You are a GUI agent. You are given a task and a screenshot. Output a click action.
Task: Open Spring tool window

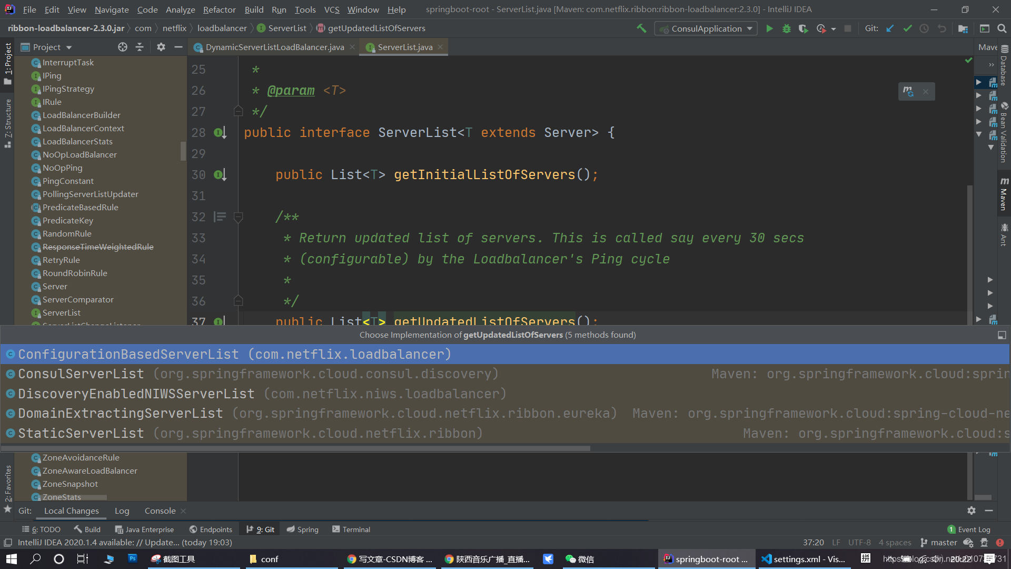click(303, 529)
